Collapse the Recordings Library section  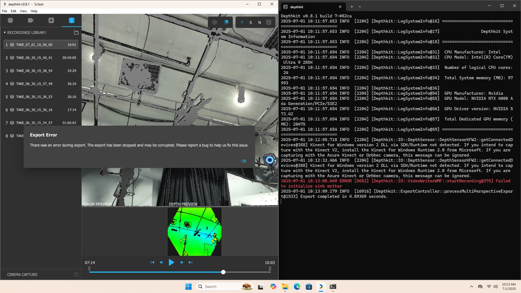5,33
